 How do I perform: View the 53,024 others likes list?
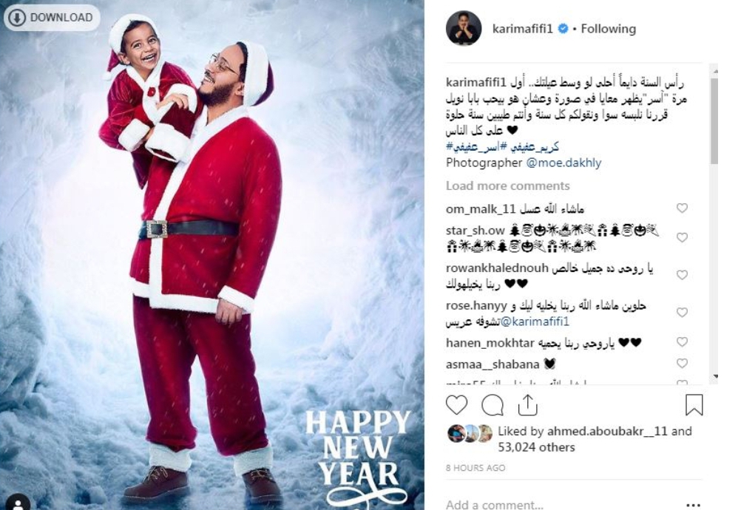point(536,447)
